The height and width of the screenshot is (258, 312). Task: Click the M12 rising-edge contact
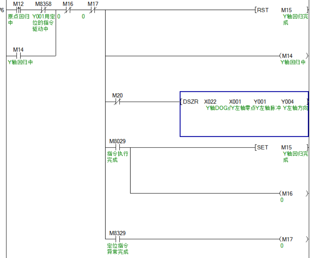[x=19, y=10]
